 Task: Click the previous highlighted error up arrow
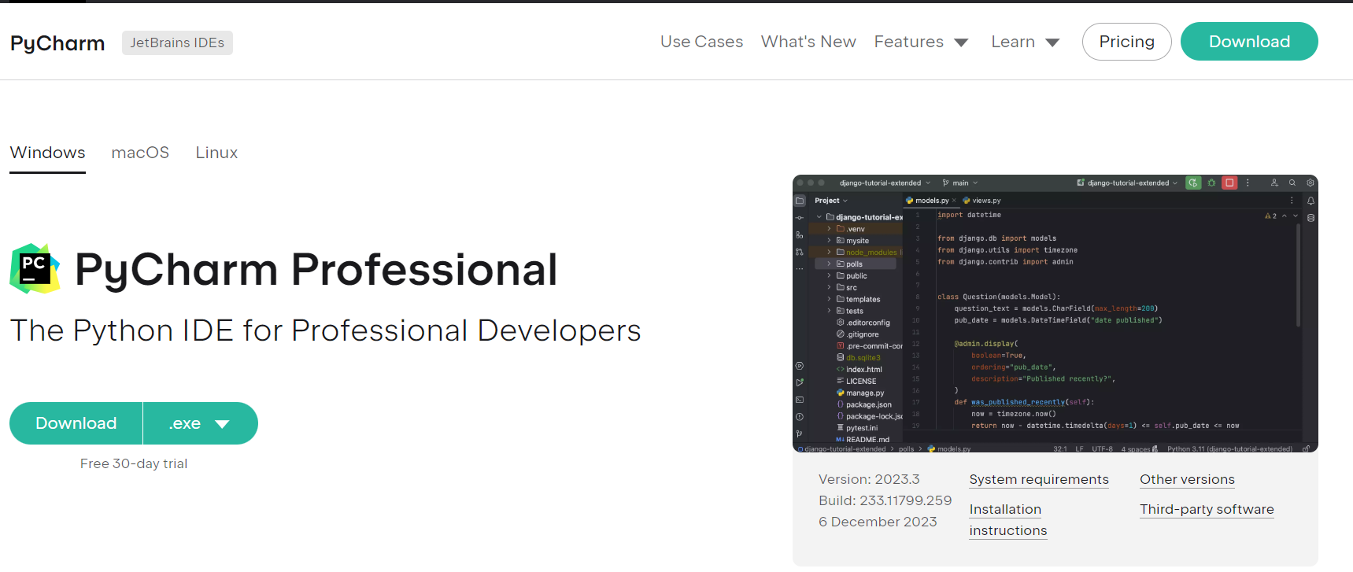click(1285, 216)
